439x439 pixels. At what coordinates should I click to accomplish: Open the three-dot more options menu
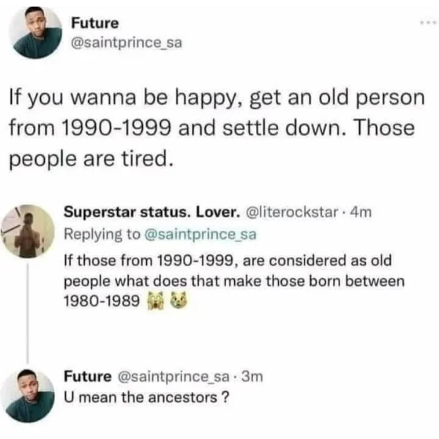pos(428,23)
